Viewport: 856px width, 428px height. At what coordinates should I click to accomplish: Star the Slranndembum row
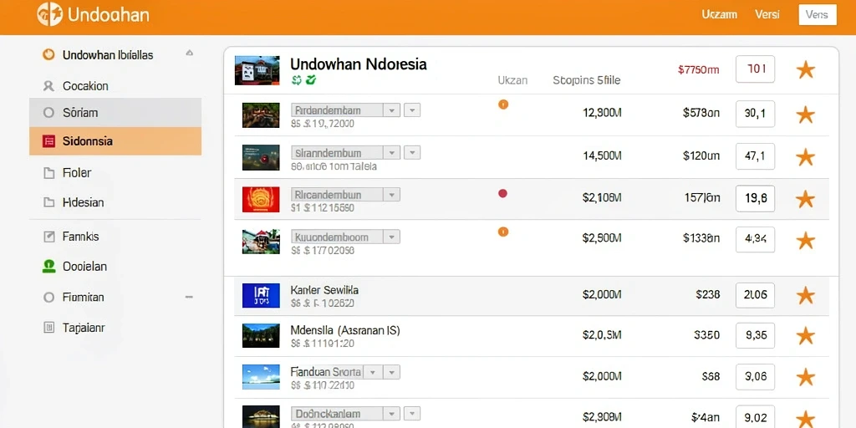click(x=805, y=157)
